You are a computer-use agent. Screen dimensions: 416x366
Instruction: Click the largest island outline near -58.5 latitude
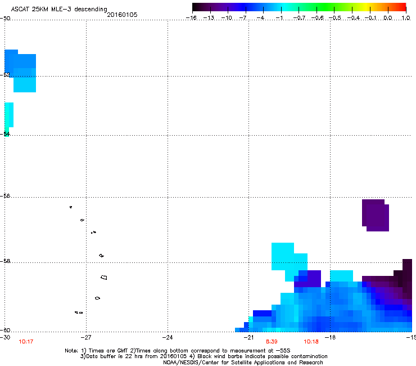pos(104,277)
